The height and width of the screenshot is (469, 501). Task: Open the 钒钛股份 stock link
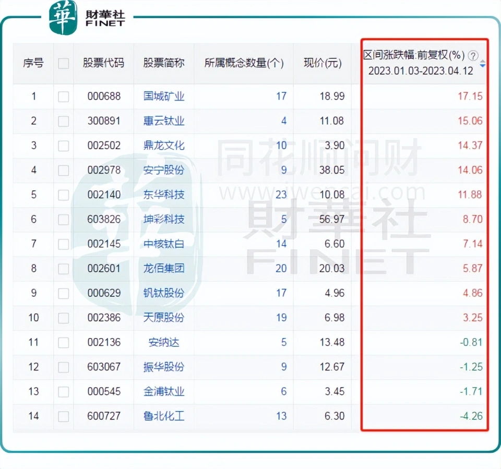pos(164,293)
